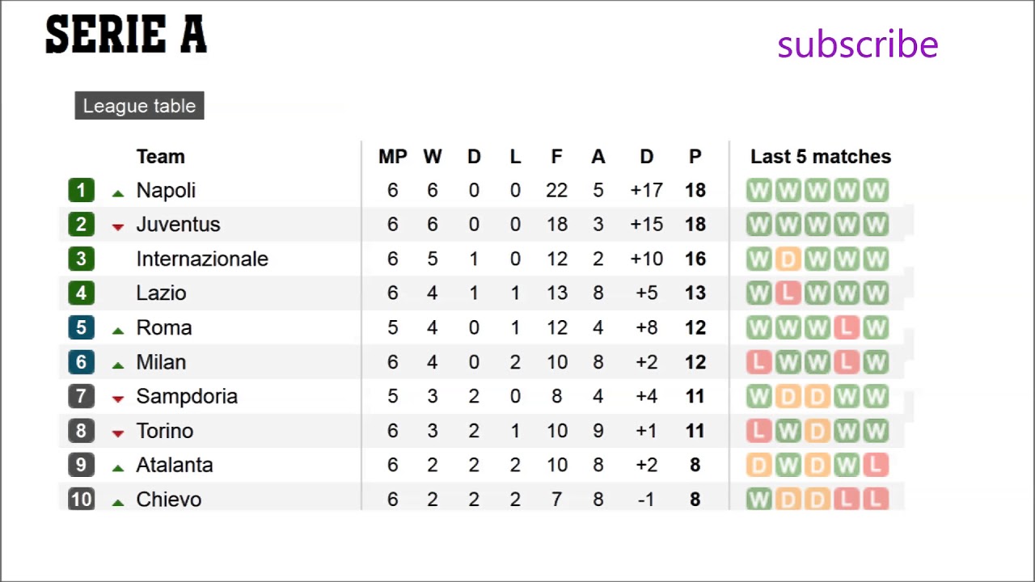Click Chievo's rank 10 badge
The width and height of the screenshot is (1035, 582).
pos(81,500)
